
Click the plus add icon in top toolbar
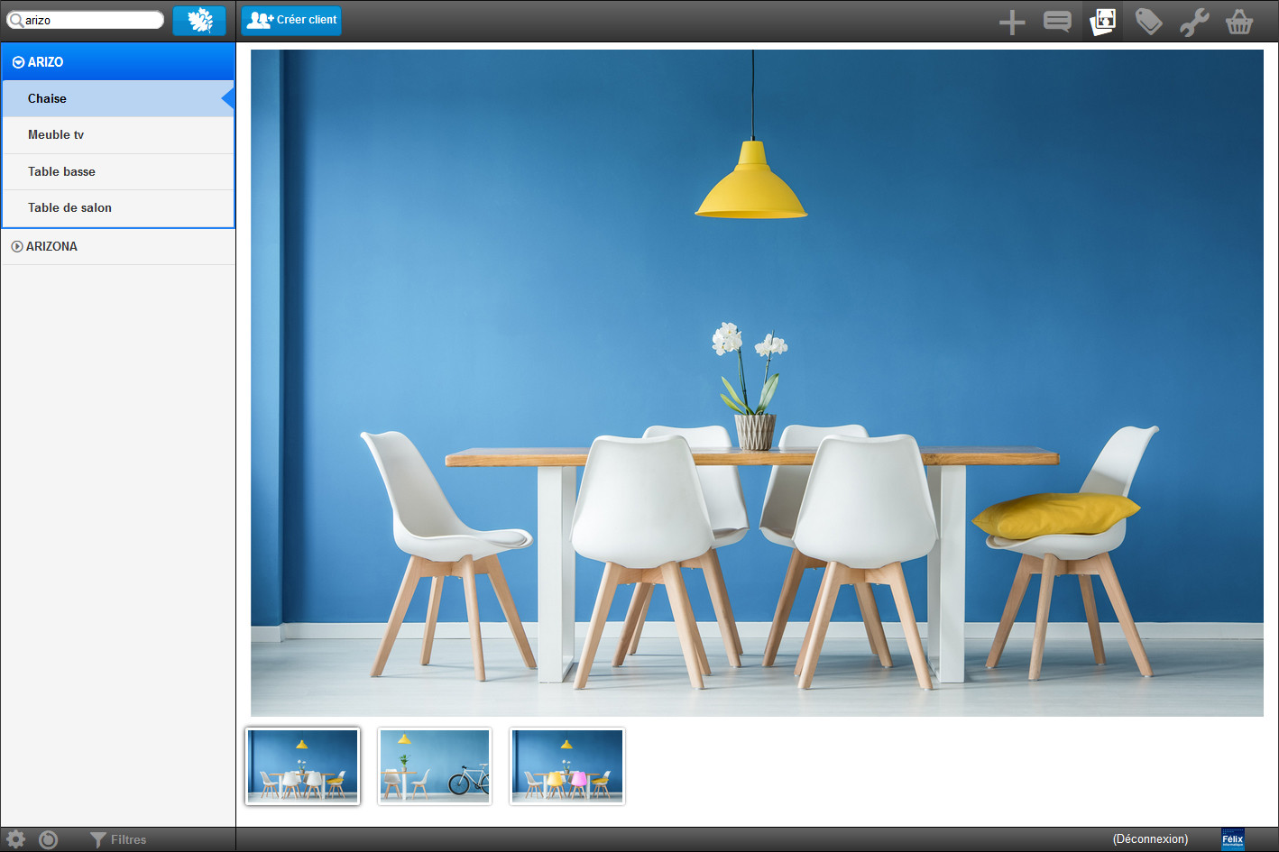1012,22
